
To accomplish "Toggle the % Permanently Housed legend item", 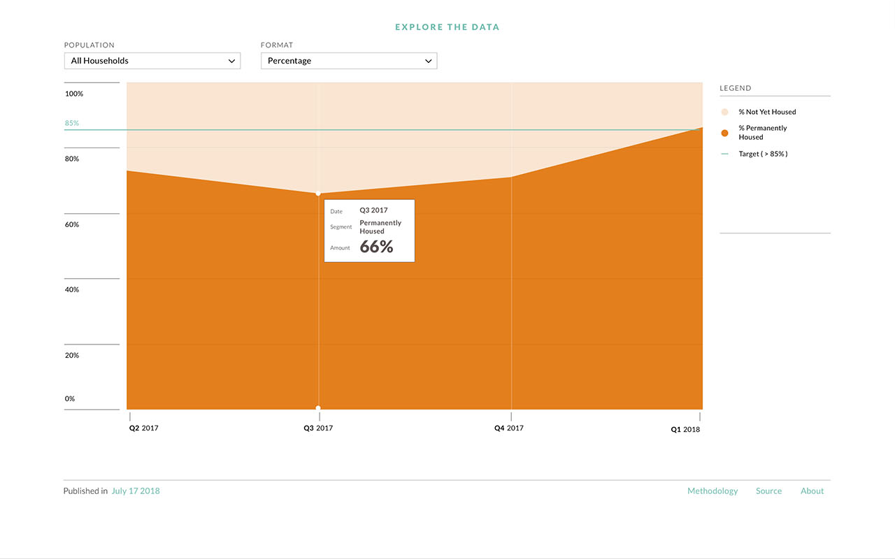I will coord(763,132).
